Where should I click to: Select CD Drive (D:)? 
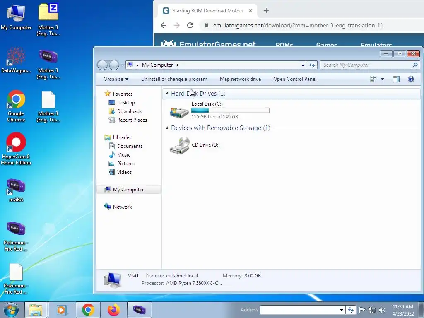(195, 145)
